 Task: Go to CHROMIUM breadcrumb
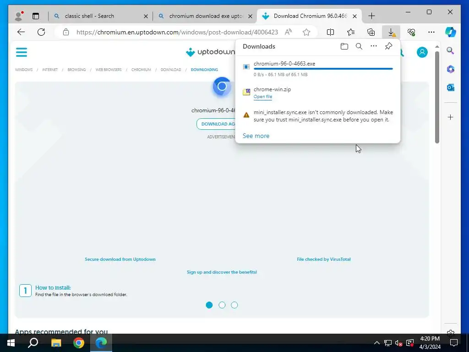click(141, 70)
